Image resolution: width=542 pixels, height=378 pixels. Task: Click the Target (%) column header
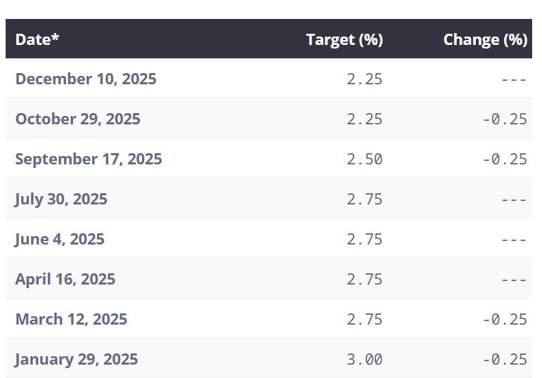point(344,39)
